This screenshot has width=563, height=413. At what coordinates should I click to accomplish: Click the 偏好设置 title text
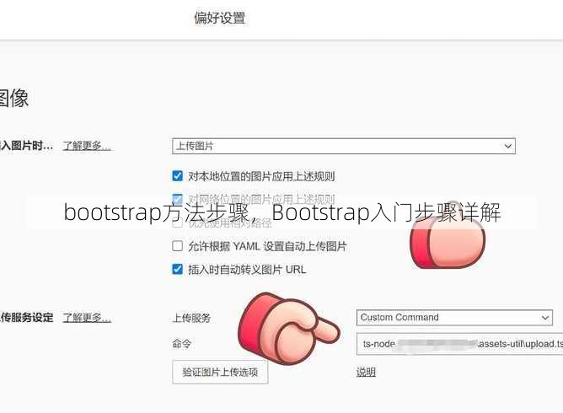[219, 18]
